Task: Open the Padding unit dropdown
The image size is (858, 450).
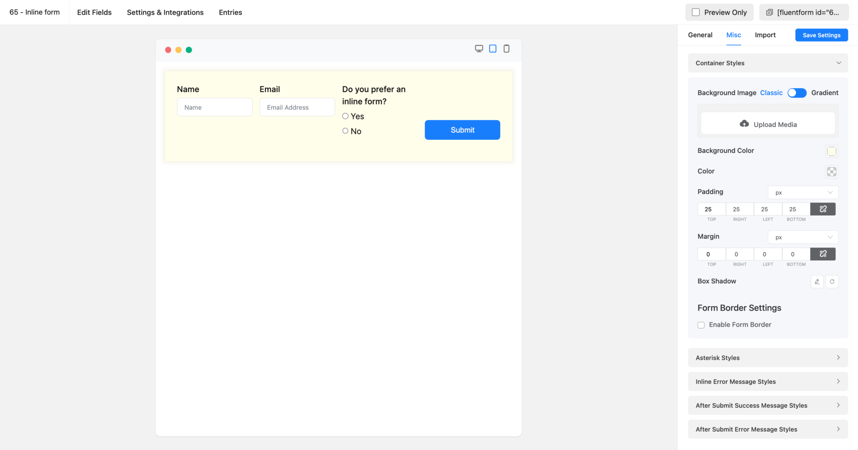Action: [x=803, y=193]
